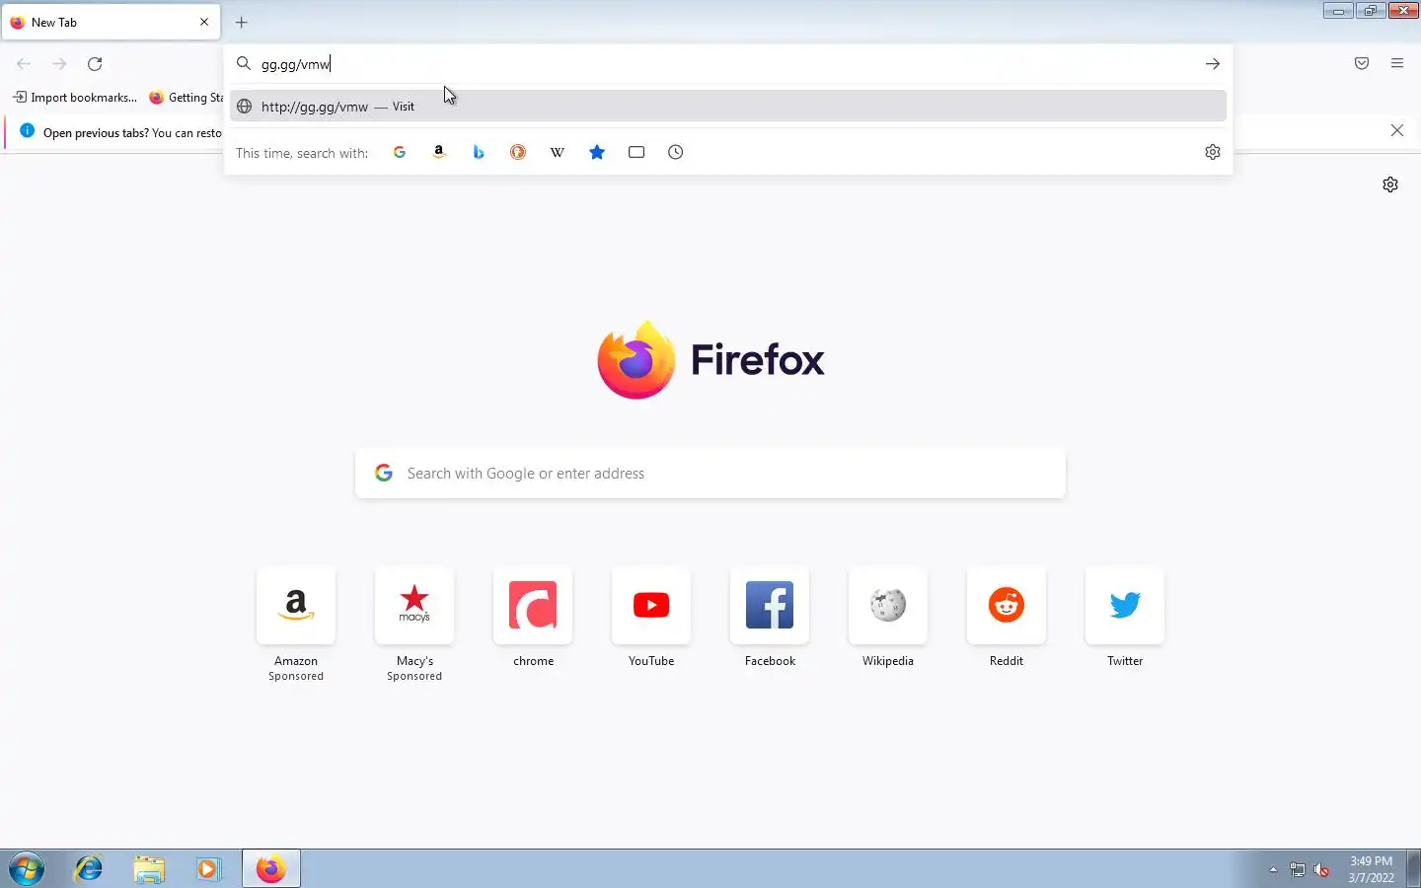1421x888 pixels.
Task: Launch Internet Explorer from taskbar
Action: [89, 869]
